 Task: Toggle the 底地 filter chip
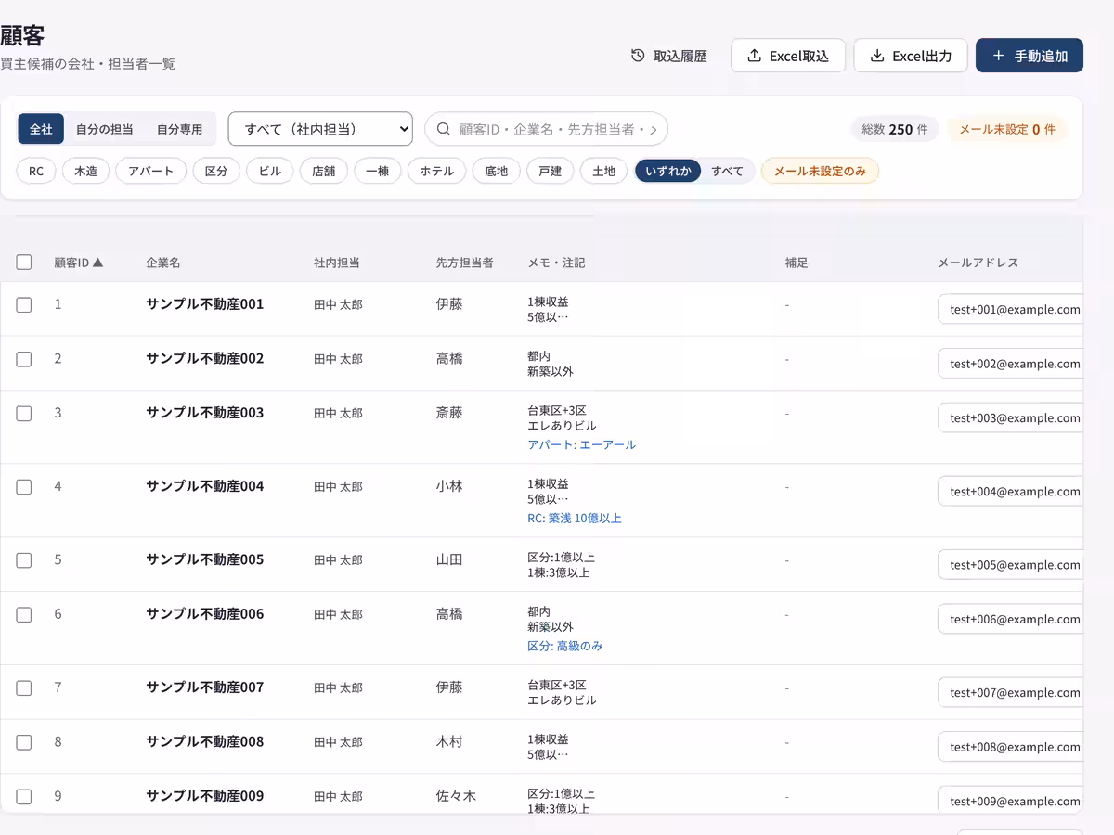click(x=497, y=171)
